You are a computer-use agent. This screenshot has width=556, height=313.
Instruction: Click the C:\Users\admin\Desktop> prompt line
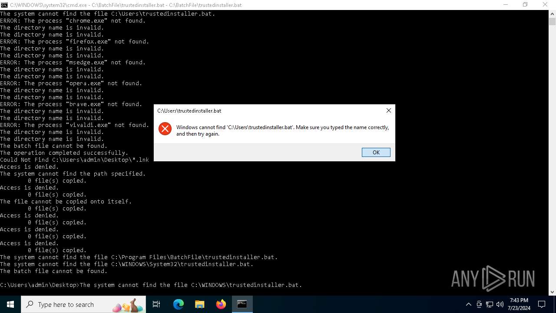[x=151, y=285]
